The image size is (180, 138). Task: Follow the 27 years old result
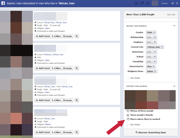pyautogui.click(x=56, y=36)
